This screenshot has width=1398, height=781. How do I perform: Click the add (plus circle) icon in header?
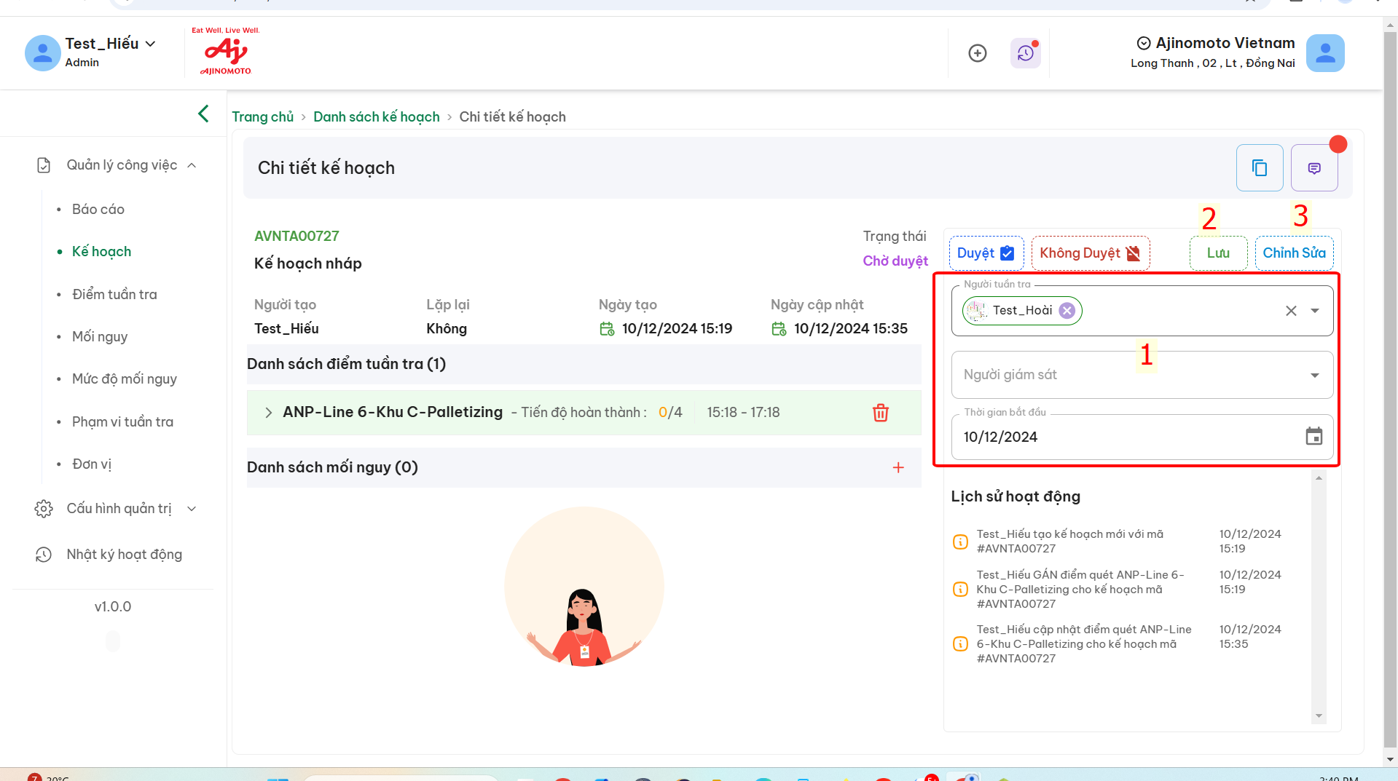[x=978, y=53]
